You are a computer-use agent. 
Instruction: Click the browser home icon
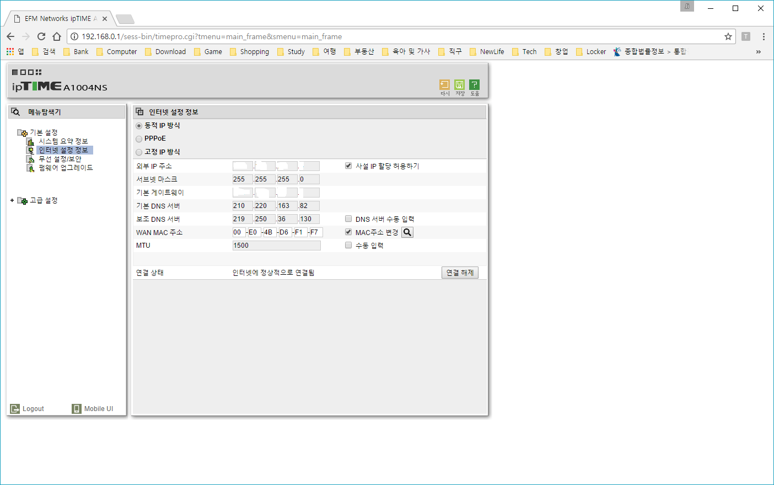click(x=57, y=36)
